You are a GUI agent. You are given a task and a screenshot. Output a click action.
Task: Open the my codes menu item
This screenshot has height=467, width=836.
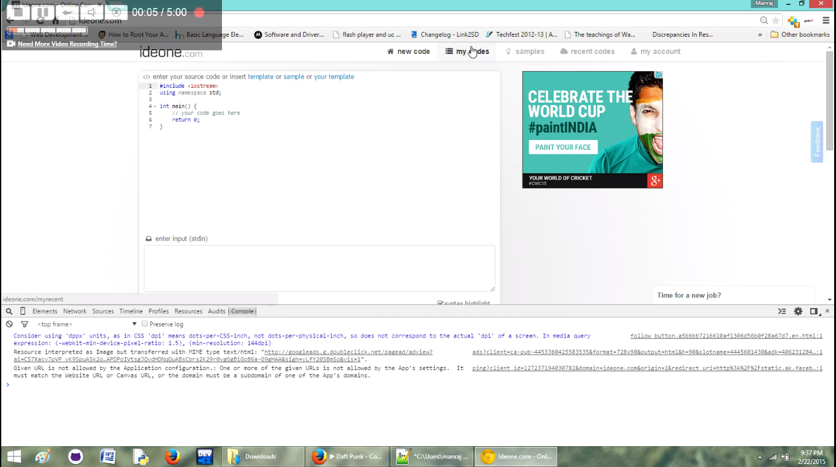pos(467,52)
